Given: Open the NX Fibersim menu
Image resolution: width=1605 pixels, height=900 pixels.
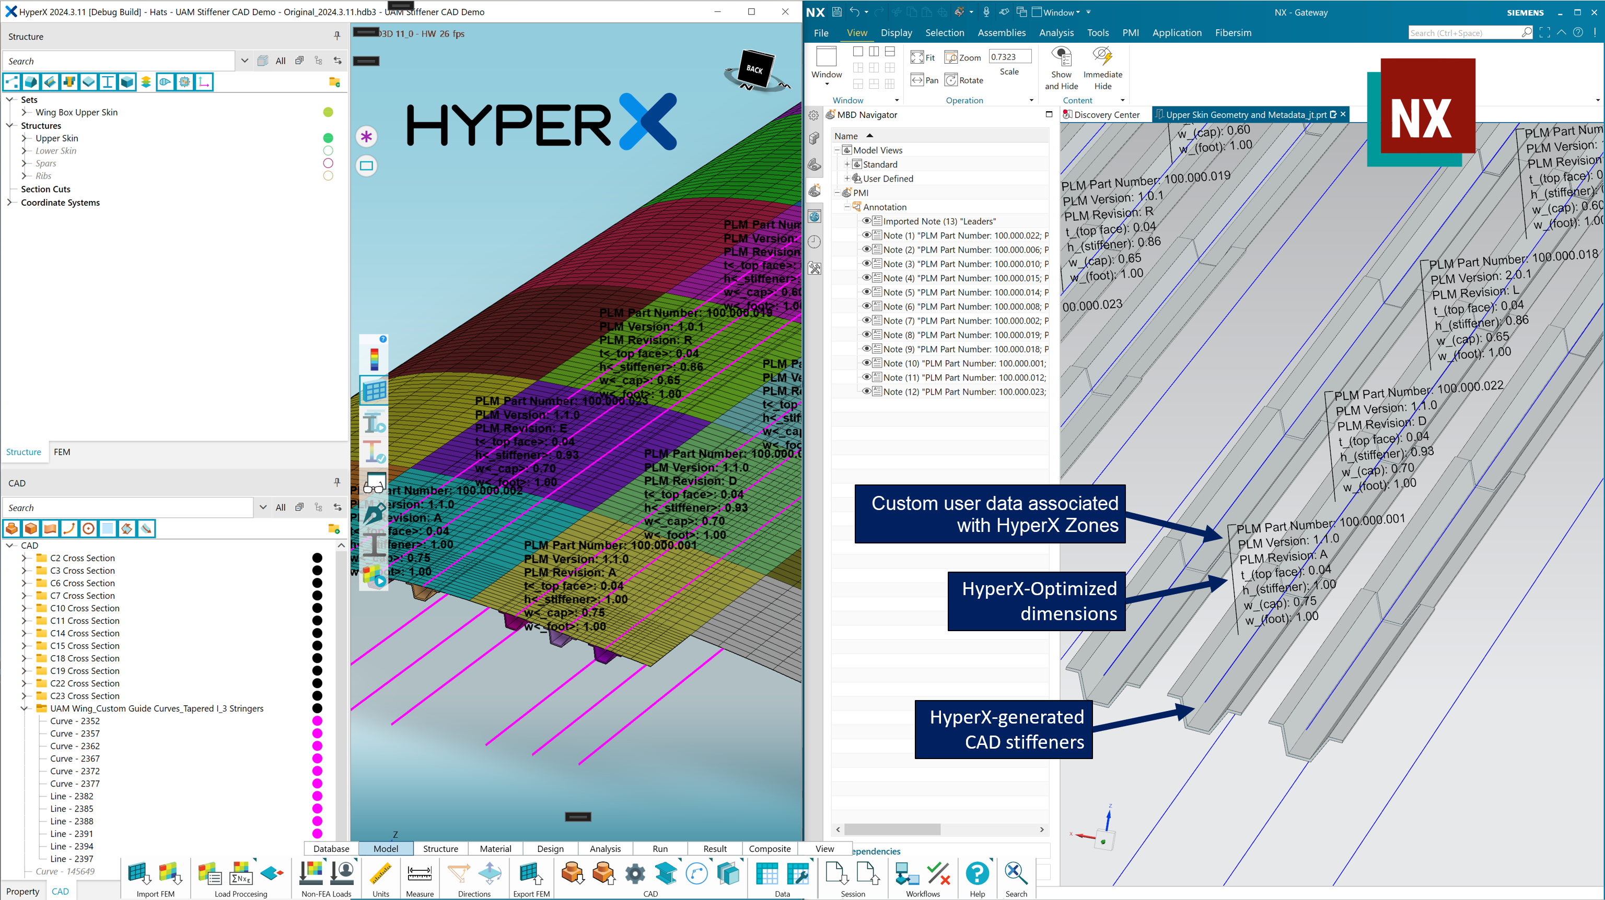Looking at the screenshot, I should pyautogui.click(x=1232, y=32).
